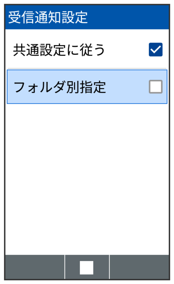Click the フォルダ別指定 label text
174x284 pixels.
point(60,87)
